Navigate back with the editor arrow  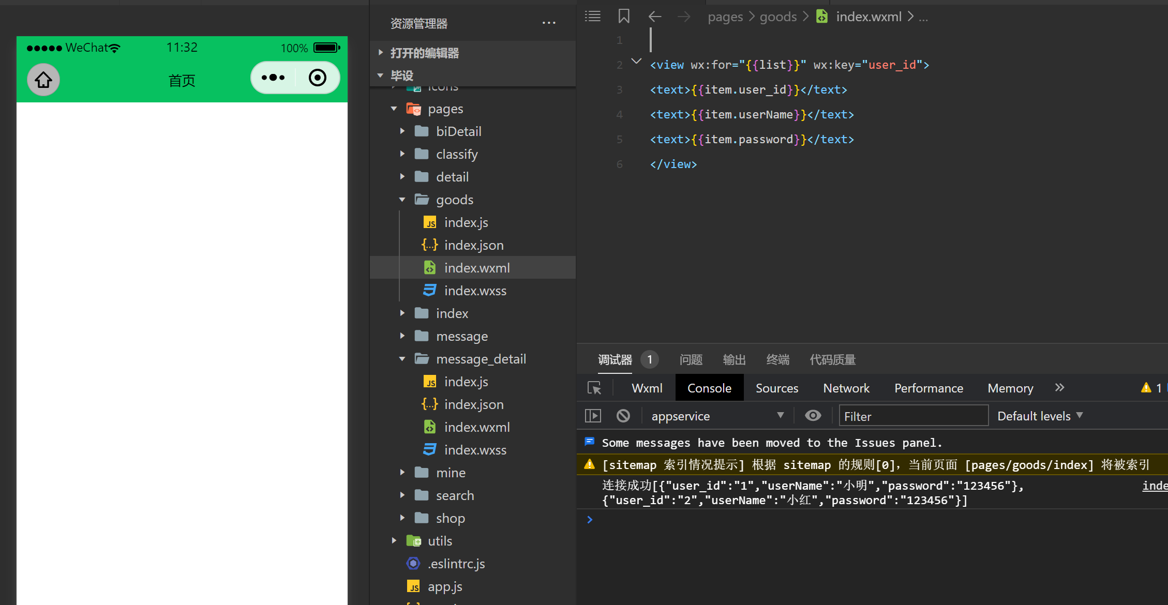[x=655, y=17]
